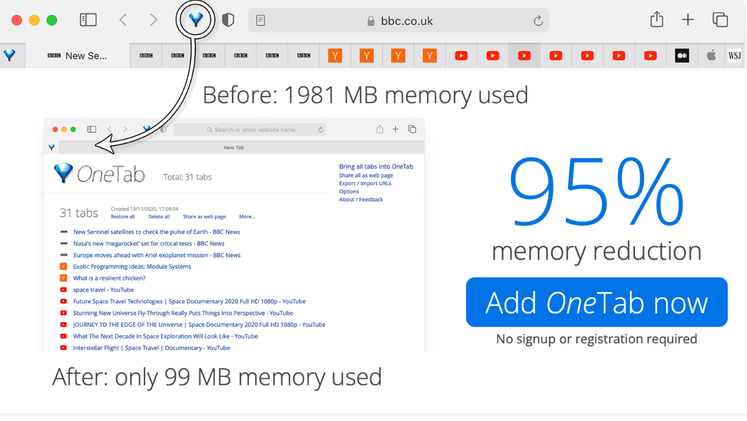Click the 'Restore all' link
Image resolution: width=747 pixels, height=421 pixels.
coord(123,216)
